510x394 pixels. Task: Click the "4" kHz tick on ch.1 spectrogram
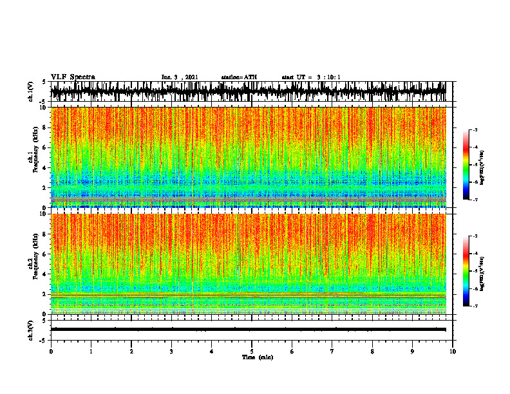coord(45,168)
